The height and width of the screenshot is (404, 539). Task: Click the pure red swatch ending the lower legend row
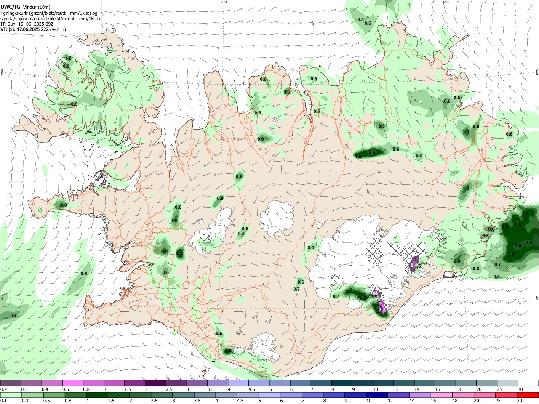[528, 395]
